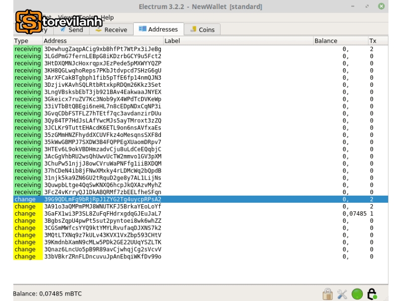The image size is (402, 301).
Task: Sort by the Tx column header
Action: click(378, 41)
